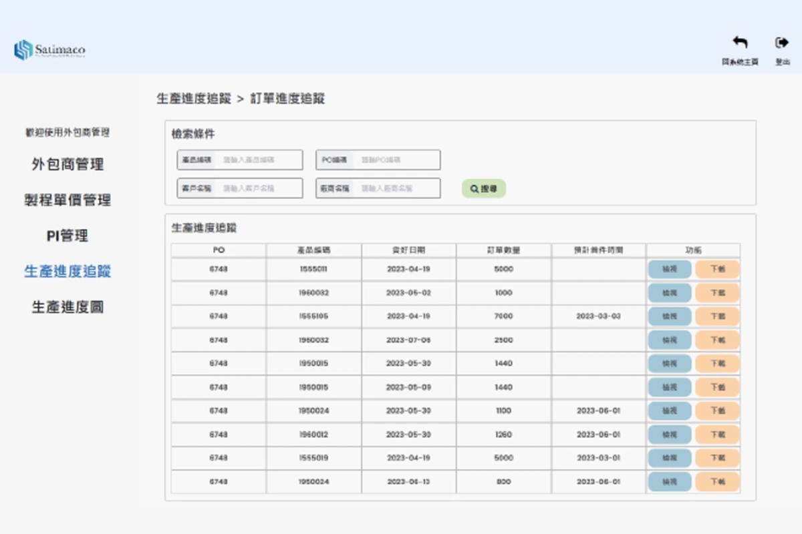Viewport: 802px width, 534px height.
Task: Click 檢視 in the 2023-07-06 row
Action: pos(670,340)
